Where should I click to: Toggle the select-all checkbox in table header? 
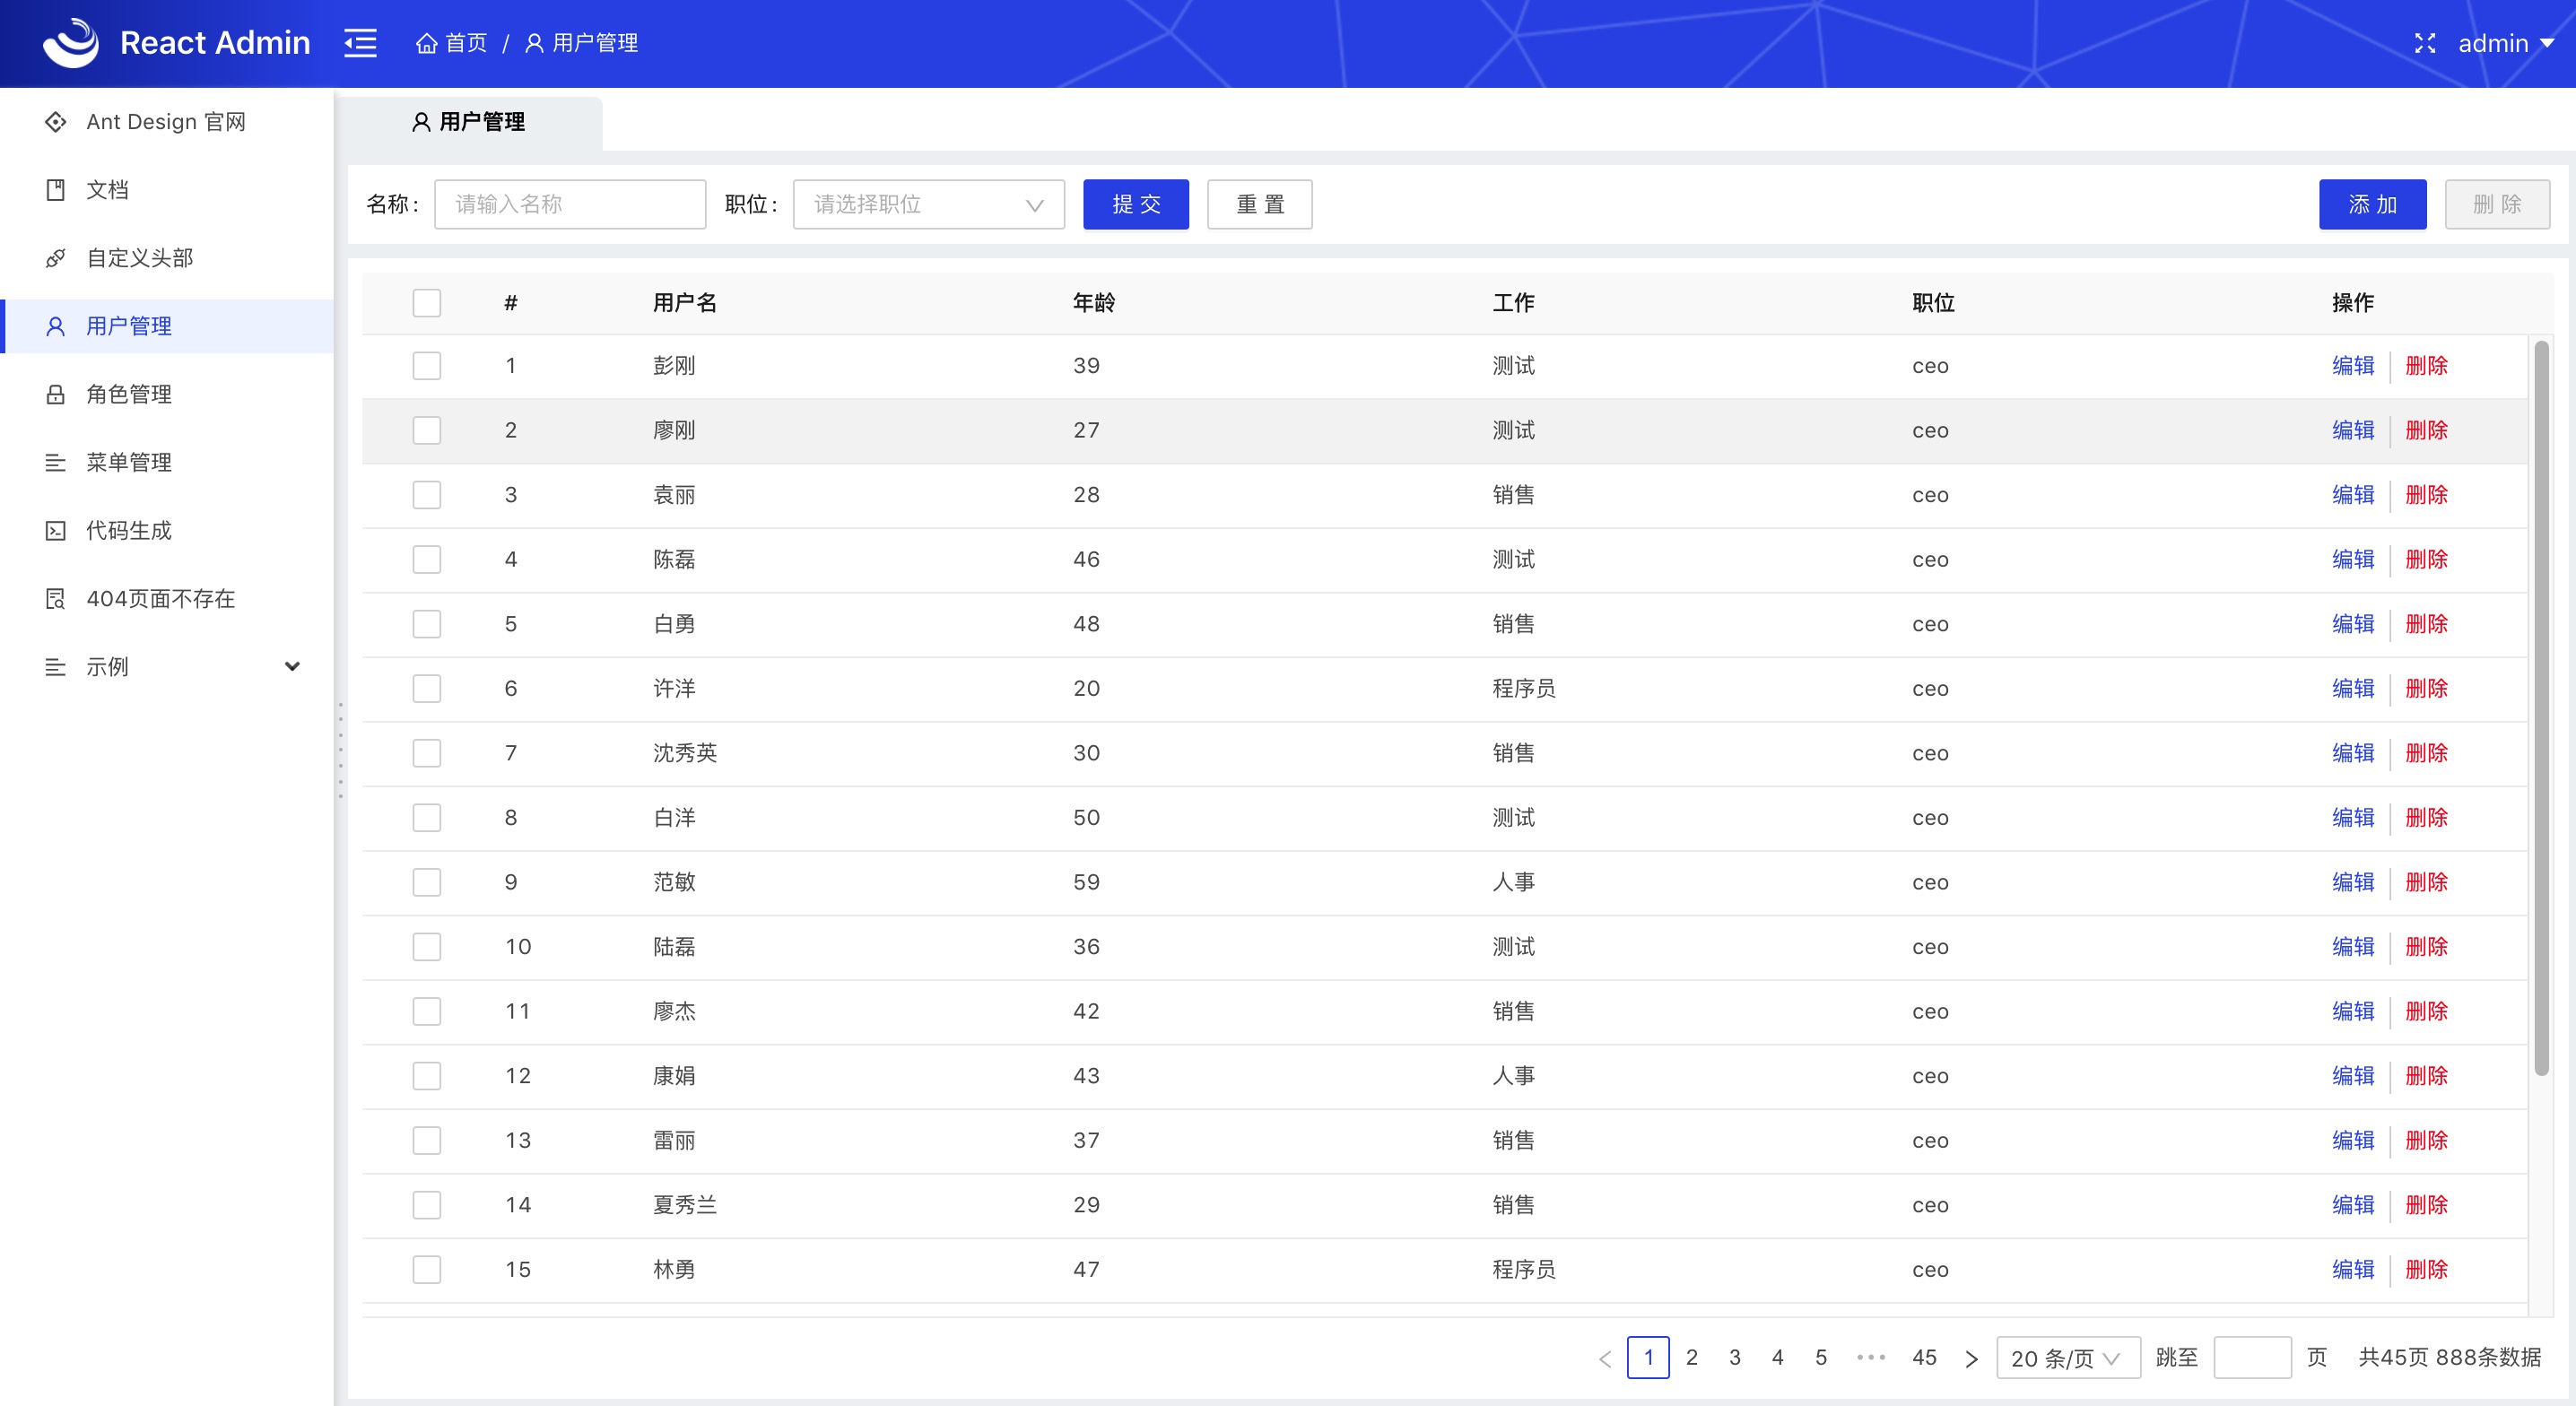coord(427,303)
